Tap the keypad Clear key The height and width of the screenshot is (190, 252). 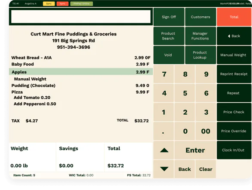206,169
